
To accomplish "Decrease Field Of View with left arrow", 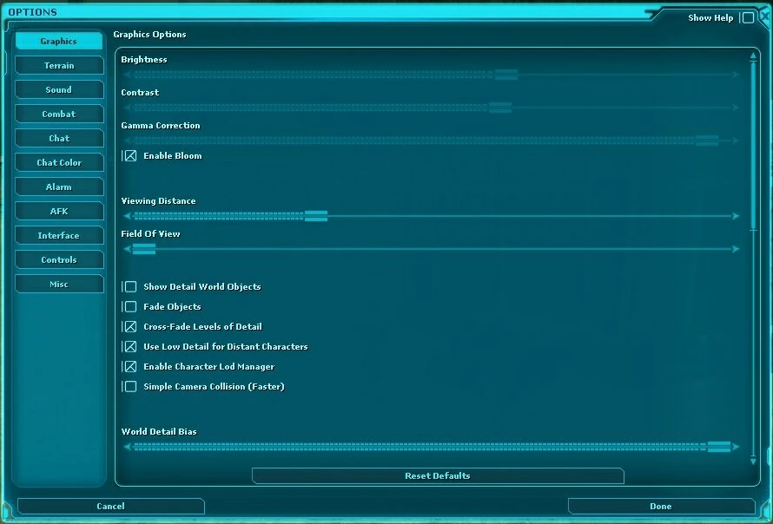I will pos(127,249).
